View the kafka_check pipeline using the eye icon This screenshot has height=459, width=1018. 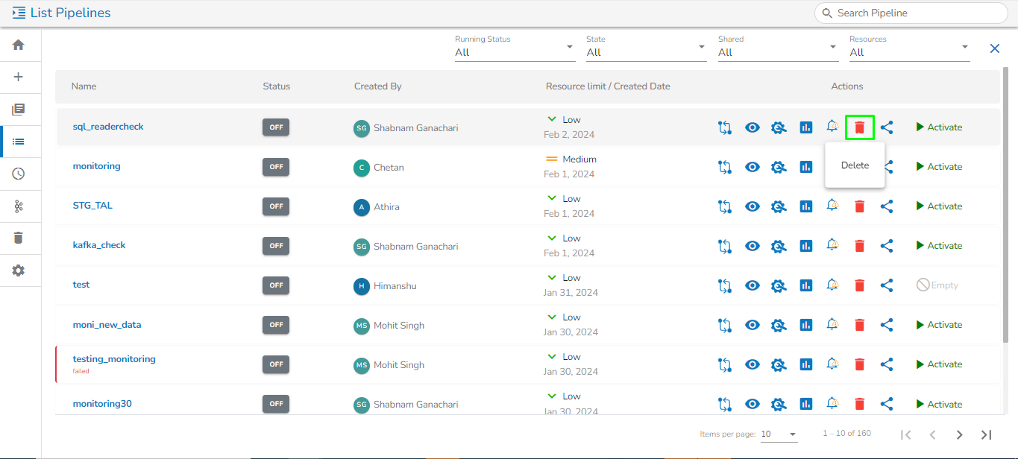tap(752, 246)
